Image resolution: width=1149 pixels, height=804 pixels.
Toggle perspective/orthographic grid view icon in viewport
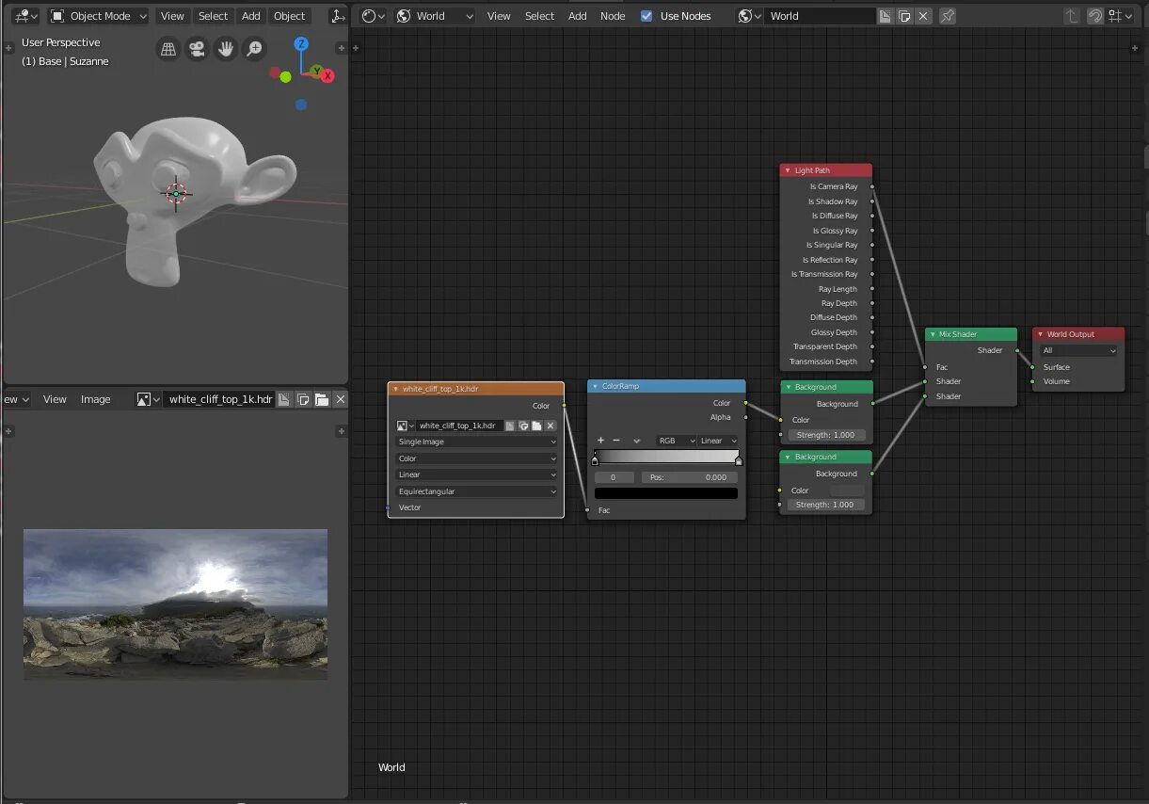pos(168,50)
